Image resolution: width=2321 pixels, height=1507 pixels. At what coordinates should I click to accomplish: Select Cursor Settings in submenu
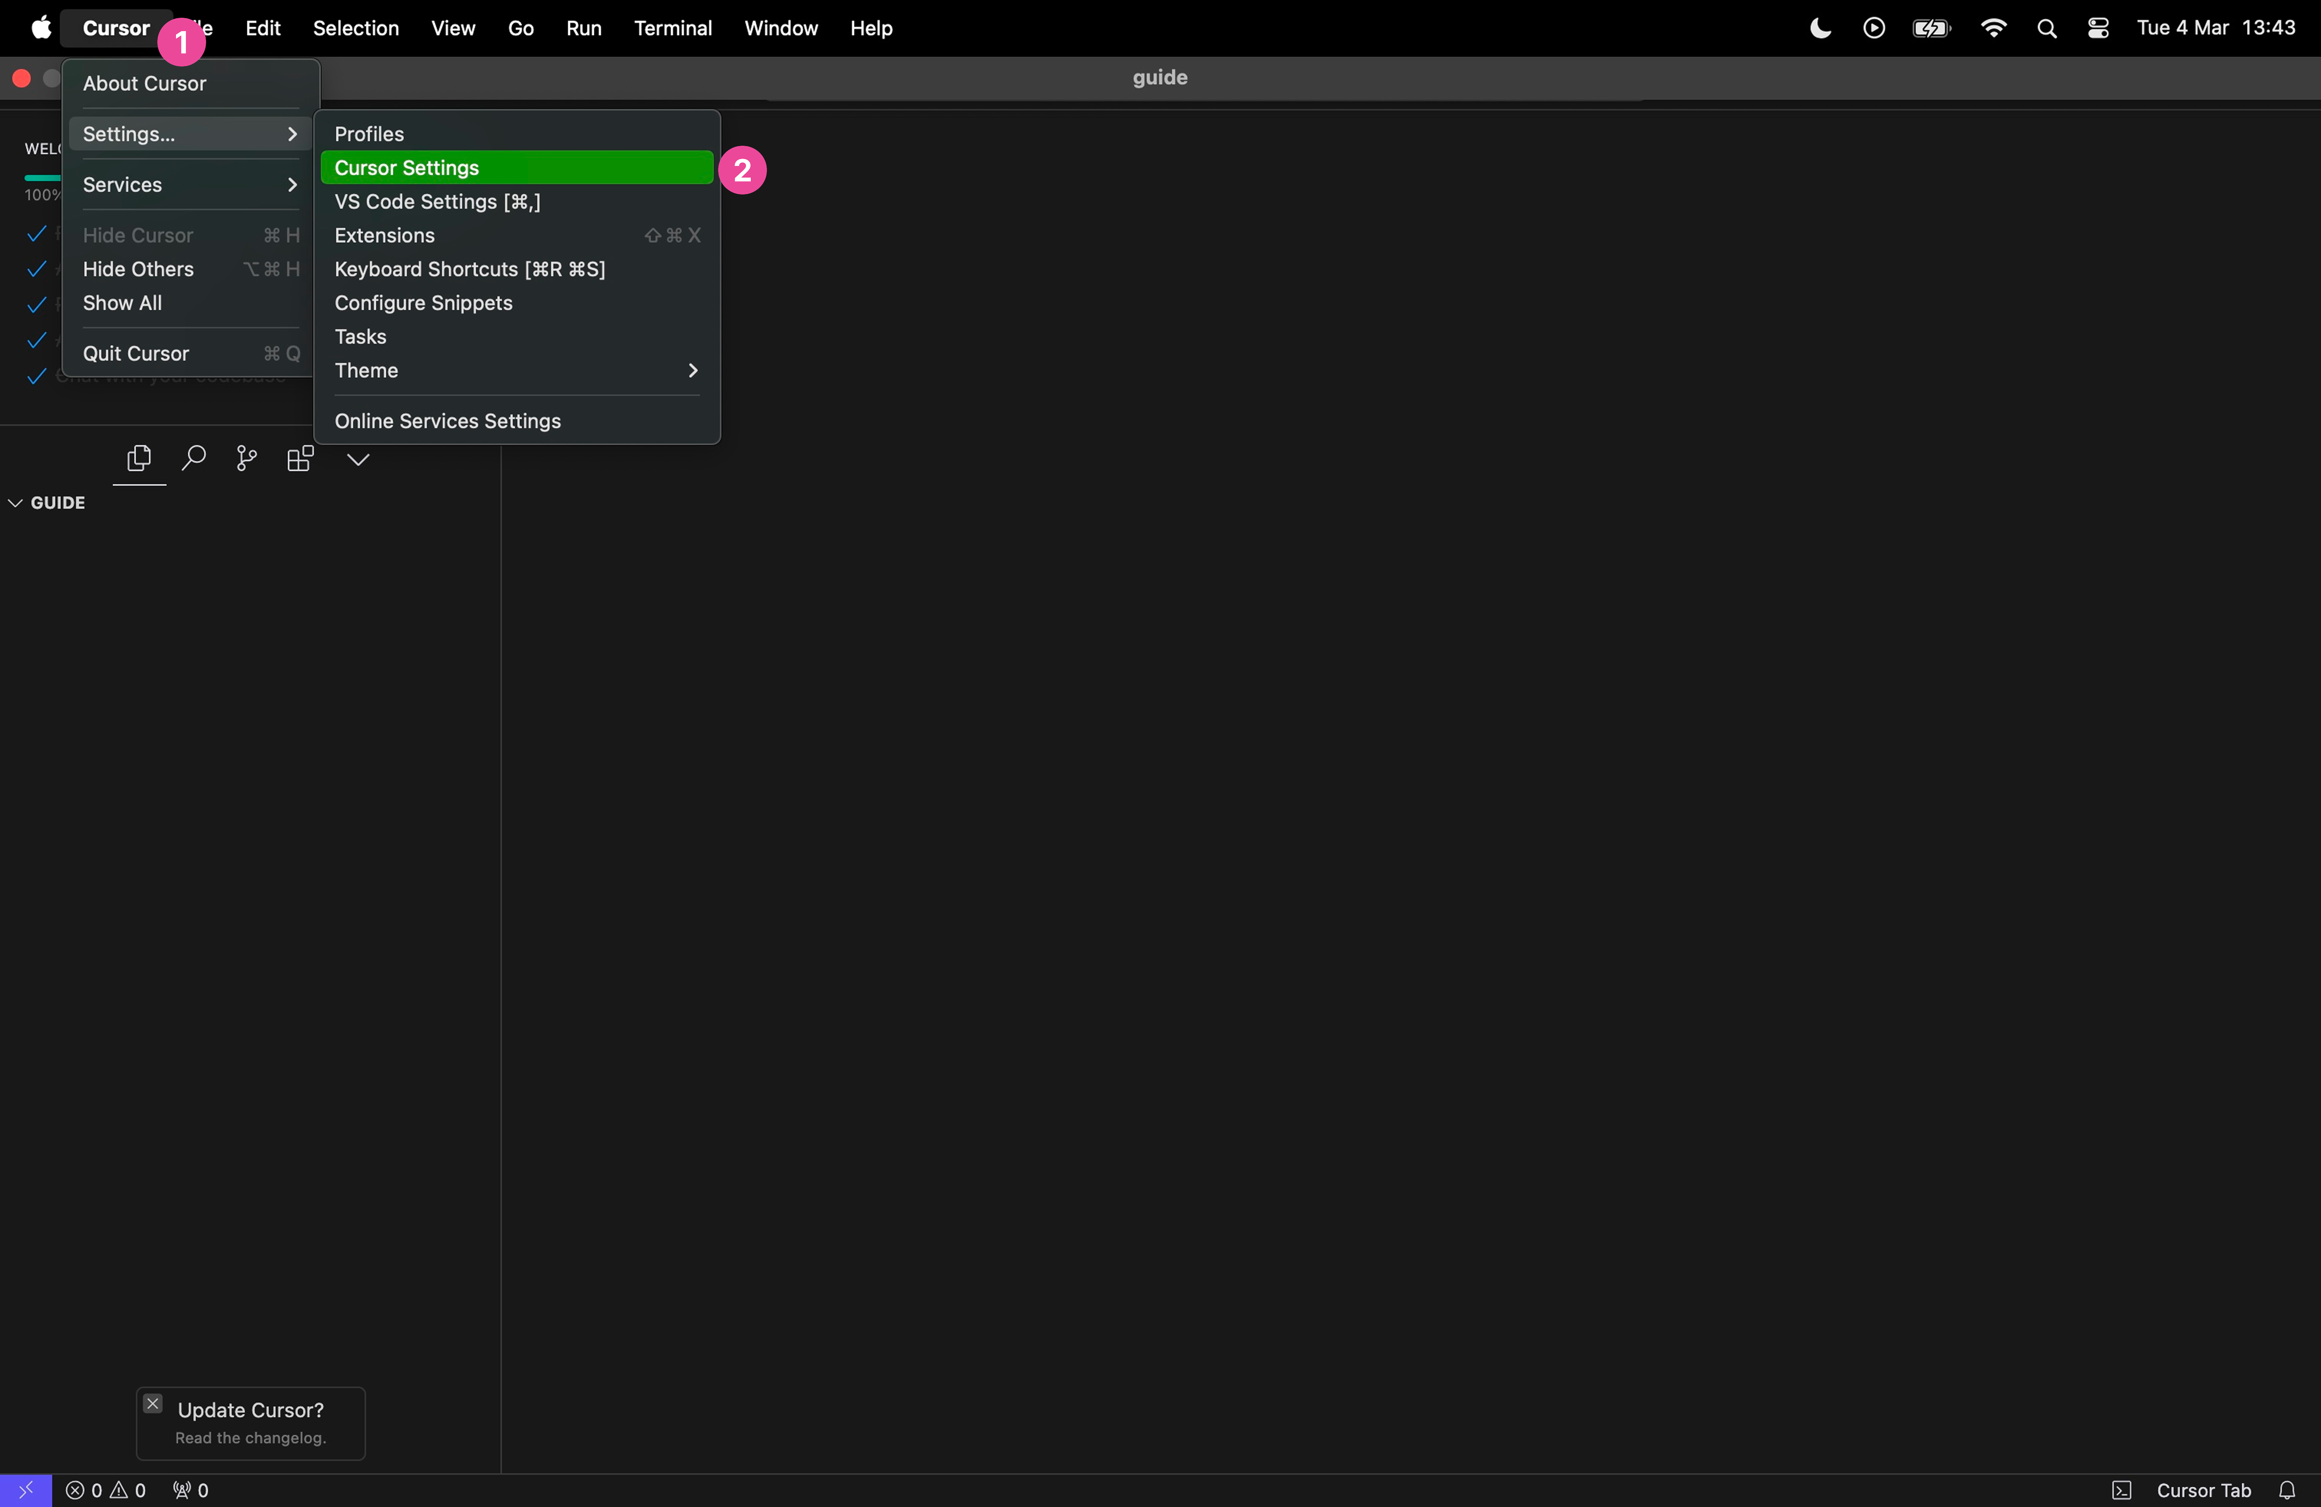(x=517, y=168)
